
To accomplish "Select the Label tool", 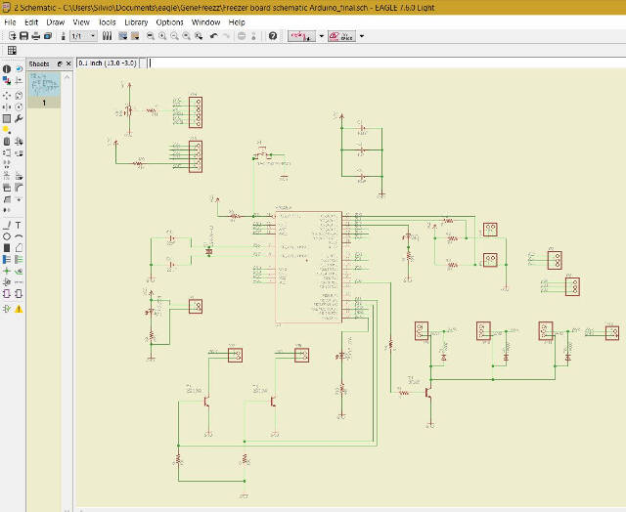I will [x=19, y=272].
